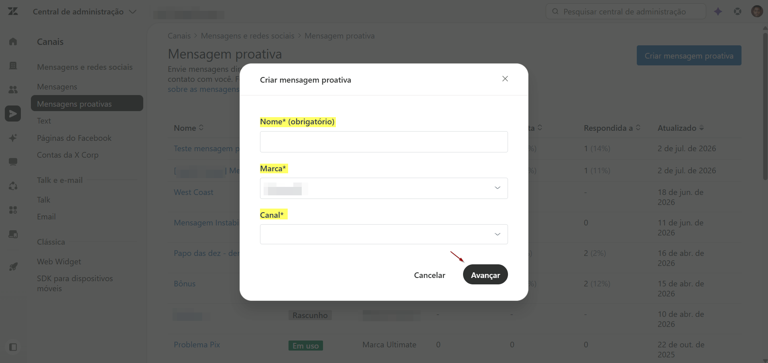Open the Account building icon in sidebar
The height and width of the screenshot is (363, 768).
[13, 65]
